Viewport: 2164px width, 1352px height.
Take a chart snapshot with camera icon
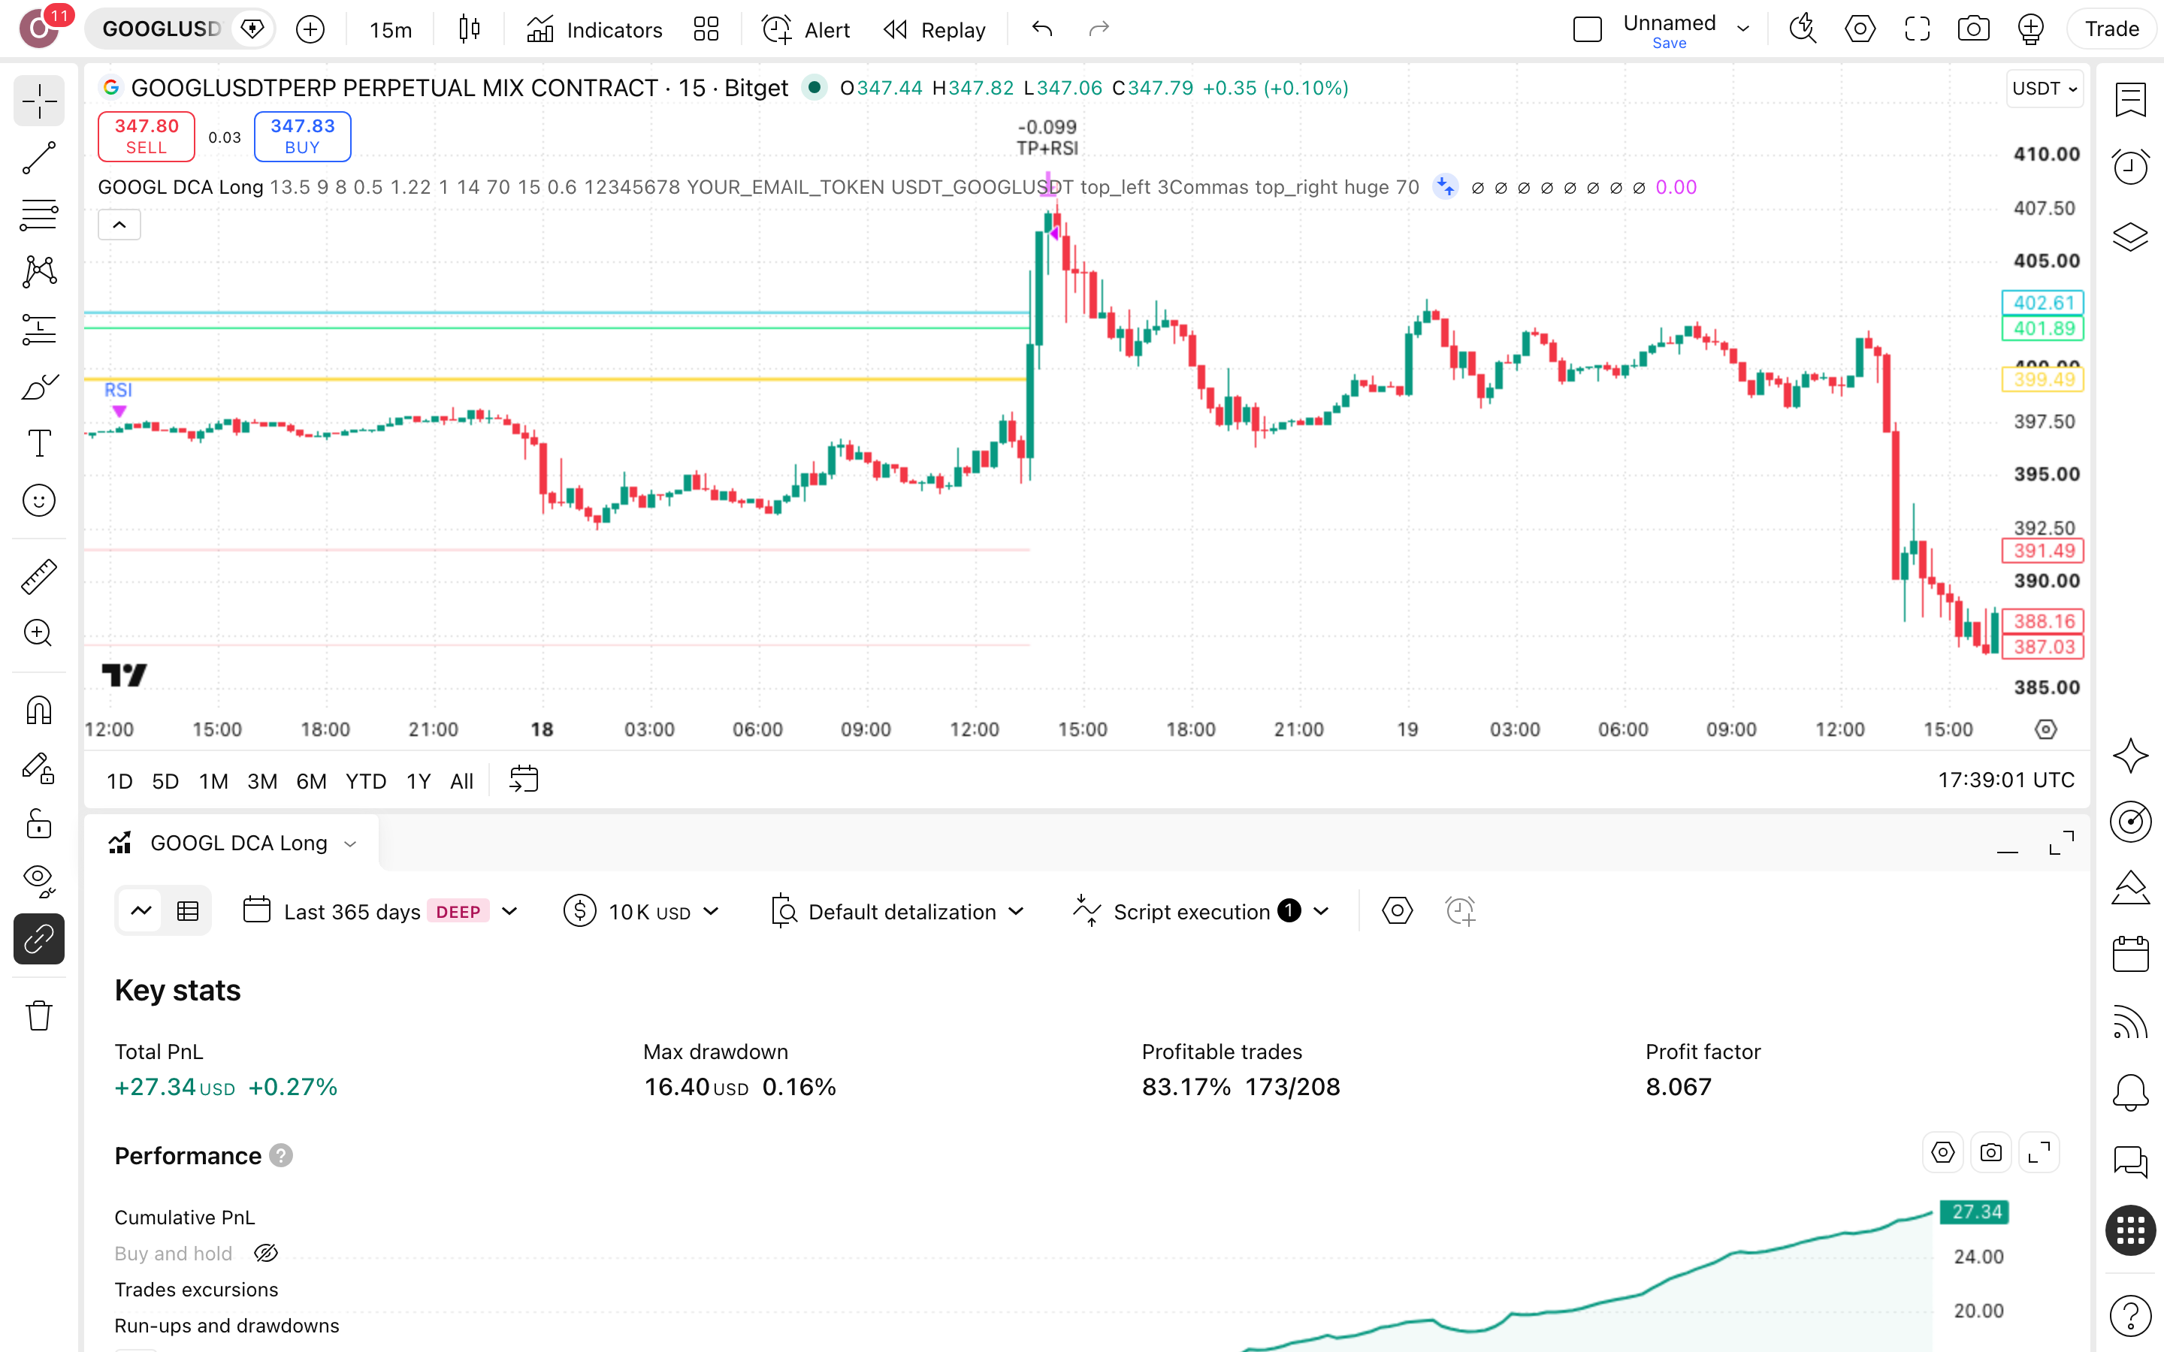coord(1974,29)
